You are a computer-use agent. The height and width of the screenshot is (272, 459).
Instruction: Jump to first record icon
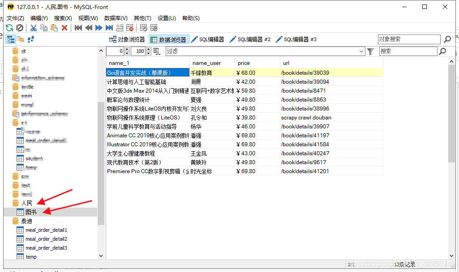[x=78, y=28]
